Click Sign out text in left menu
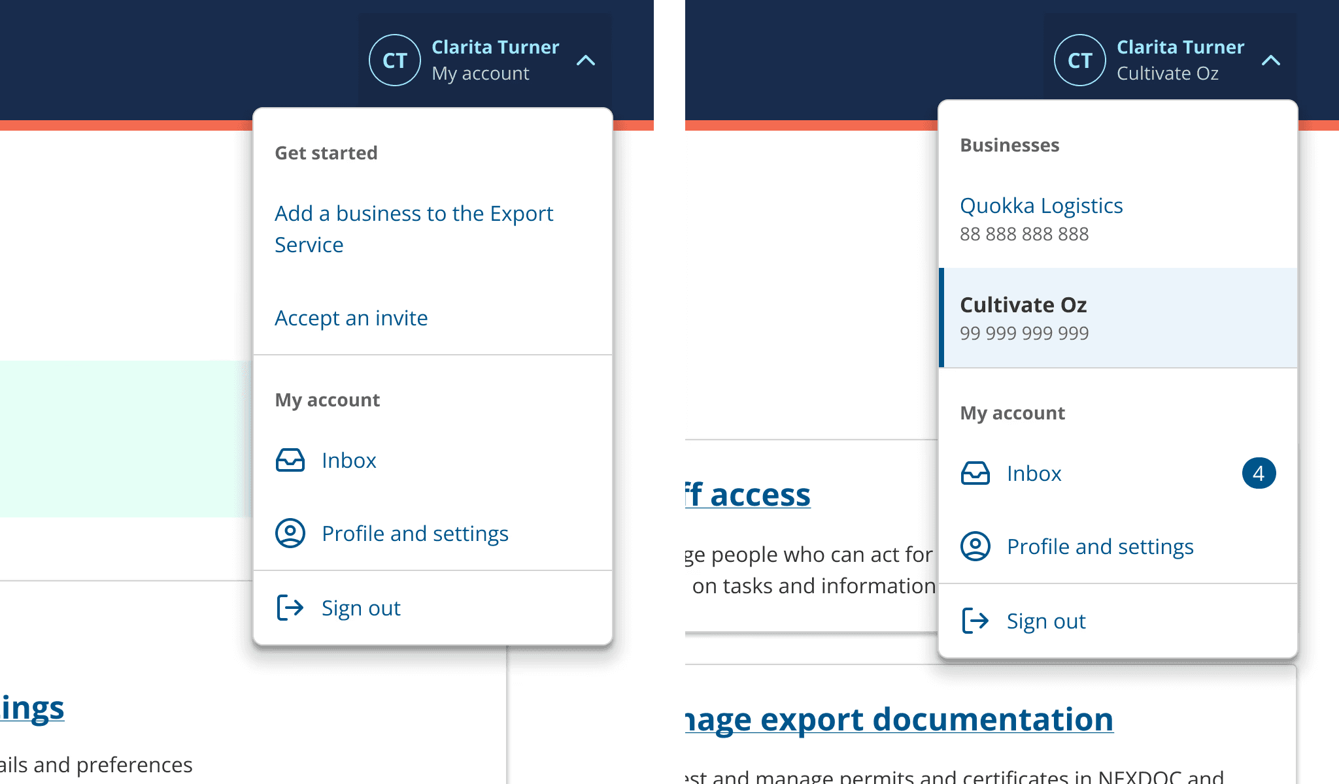This screenshot has height=784, width=1339. coord(361,608)
